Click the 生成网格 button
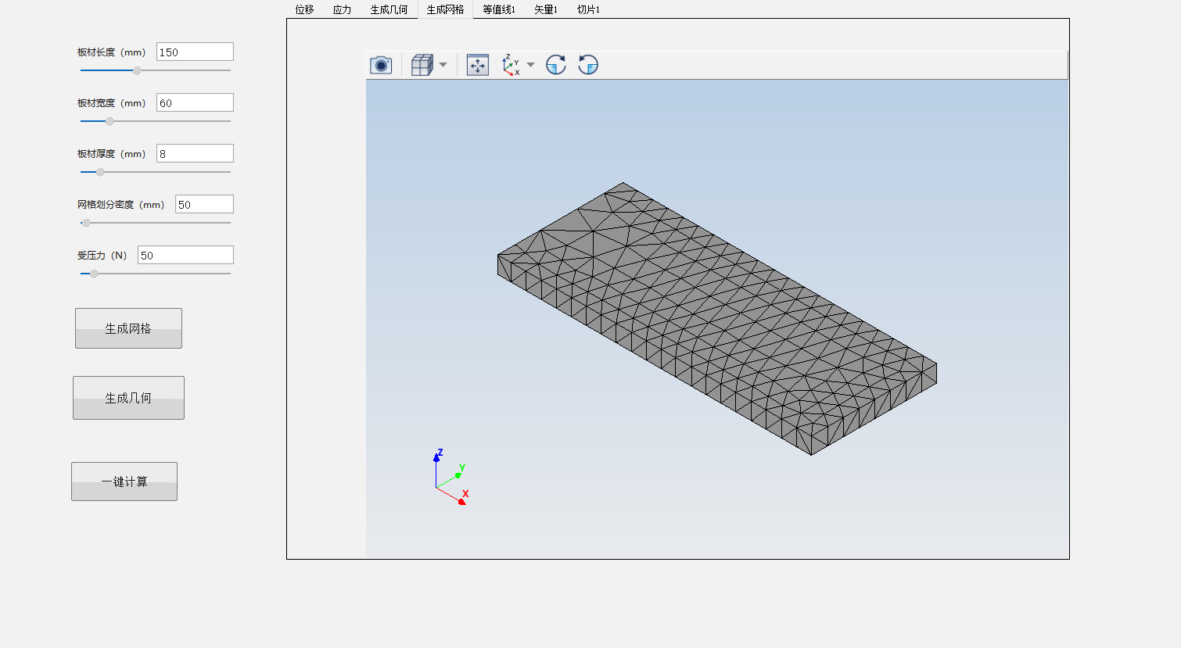 click(128, 328)
